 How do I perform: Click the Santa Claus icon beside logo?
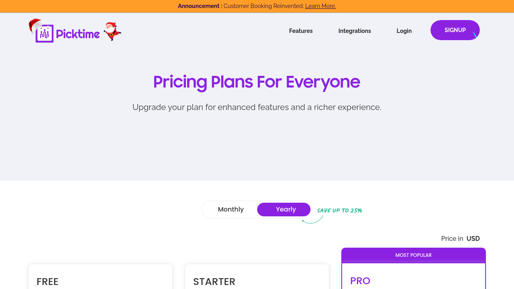[112, 31]
